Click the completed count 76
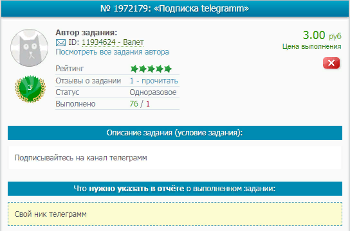The image size is (350, 231). pyautogui.click(x=134, y=104)
